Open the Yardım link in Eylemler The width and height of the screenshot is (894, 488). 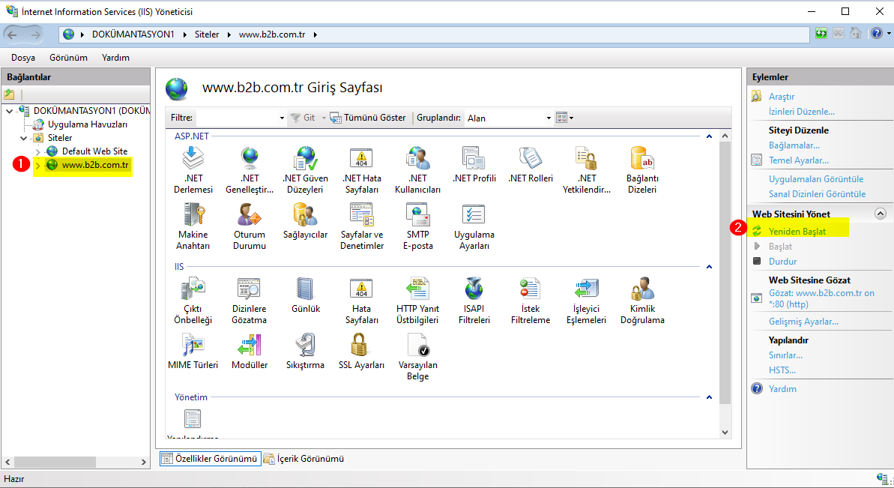pos(782,389)
